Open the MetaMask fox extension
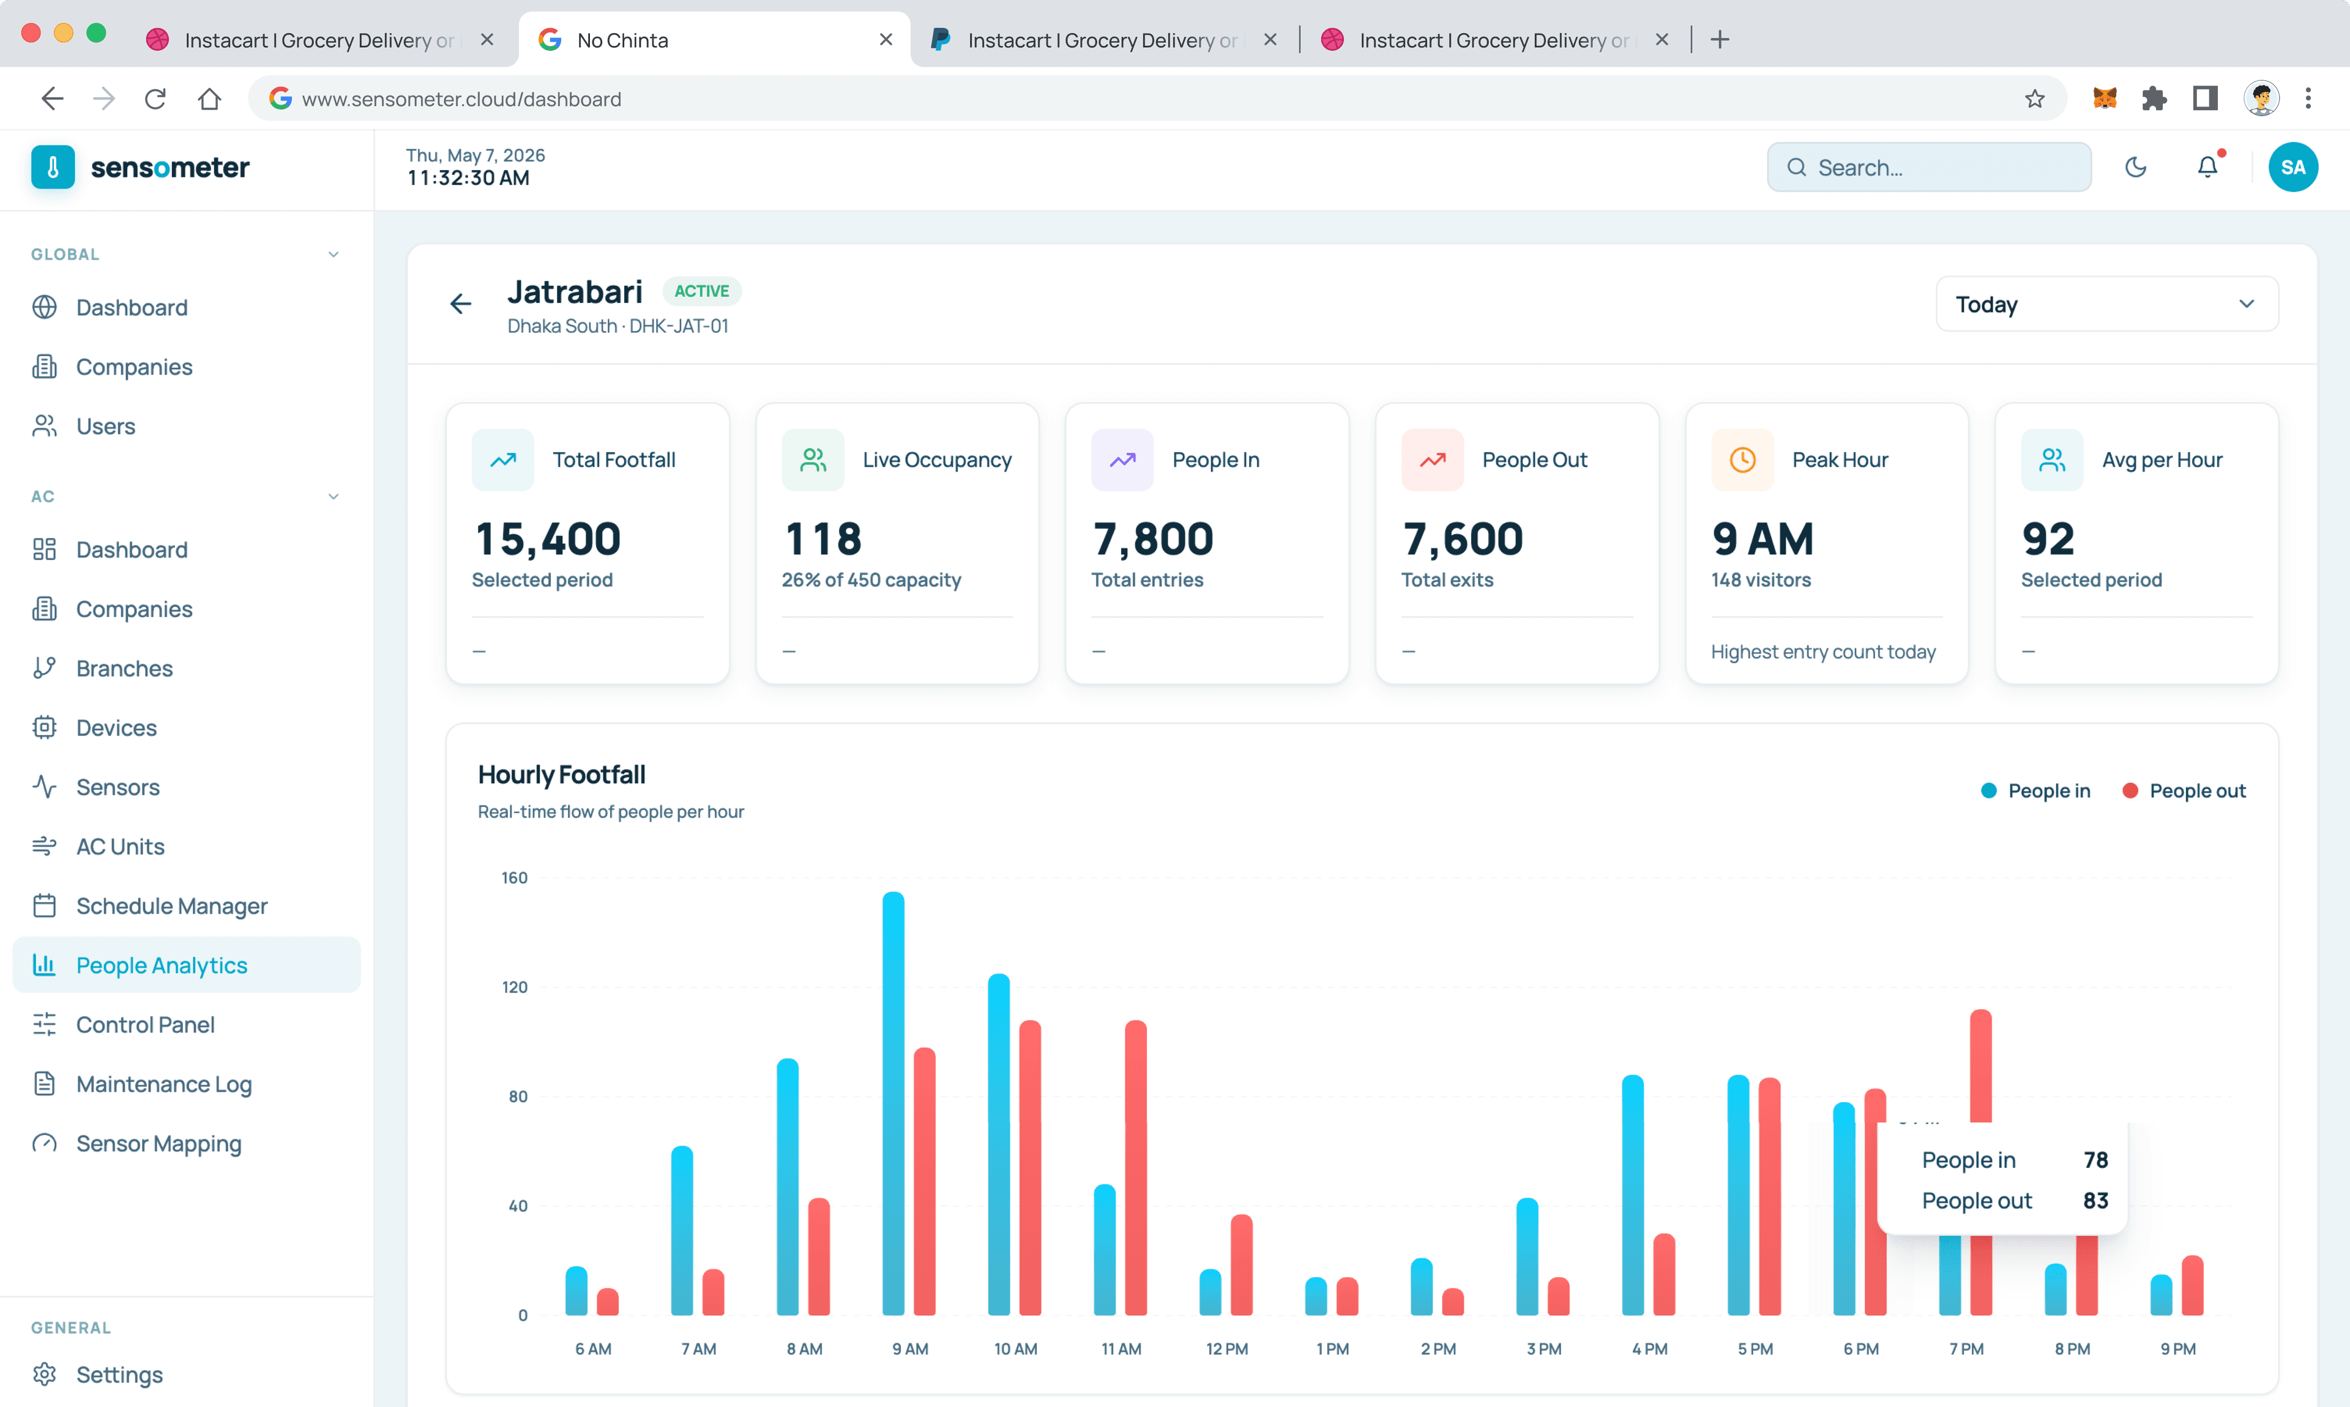 tap(2105, 99)
